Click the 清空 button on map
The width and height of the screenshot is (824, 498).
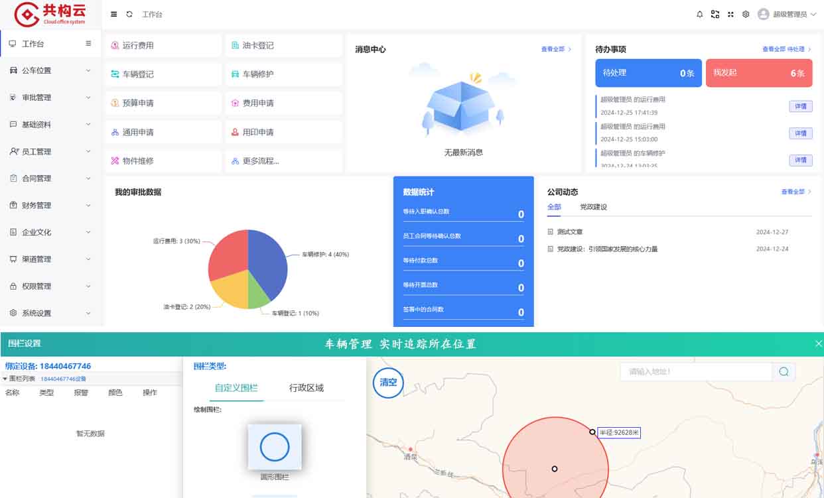(x=388, y=383)
